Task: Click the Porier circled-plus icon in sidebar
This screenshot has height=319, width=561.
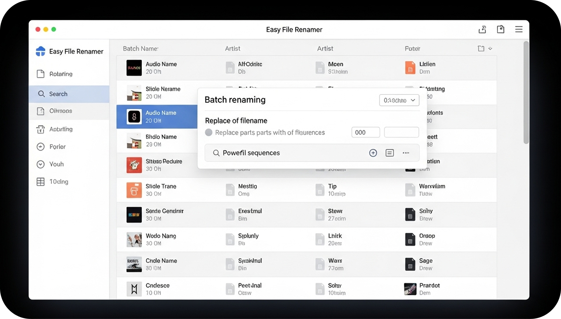Action: click(41, 147)
